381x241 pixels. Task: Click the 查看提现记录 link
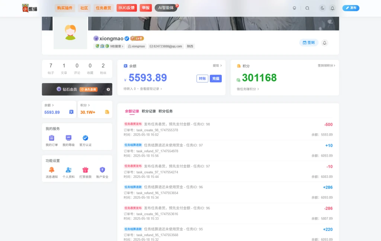[151, 89]
